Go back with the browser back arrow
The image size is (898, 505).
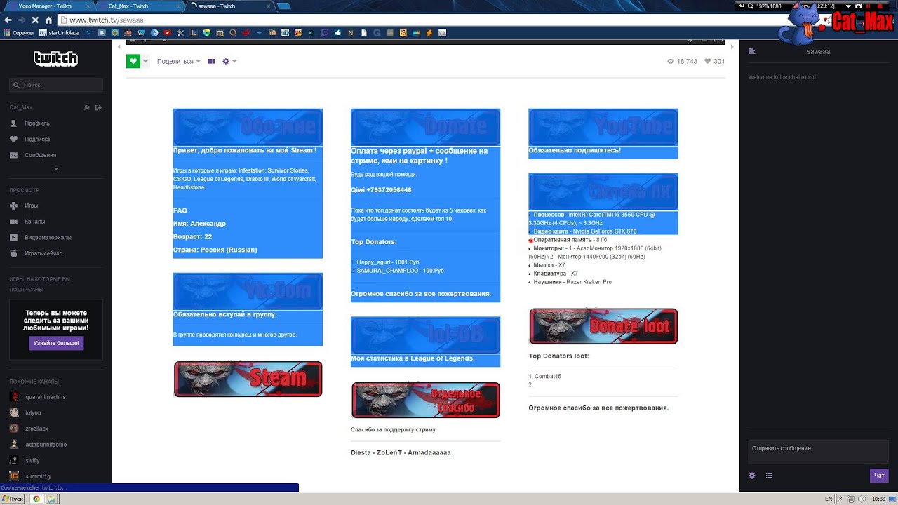8,20
